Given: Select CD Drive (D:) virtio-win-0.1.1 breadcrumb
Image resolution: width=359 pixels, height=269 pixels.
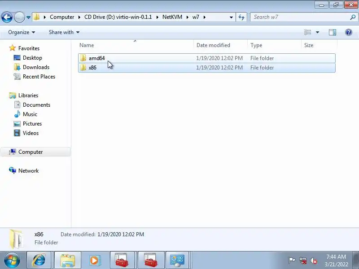Looking at the screenshot, I should pos(118,17).
